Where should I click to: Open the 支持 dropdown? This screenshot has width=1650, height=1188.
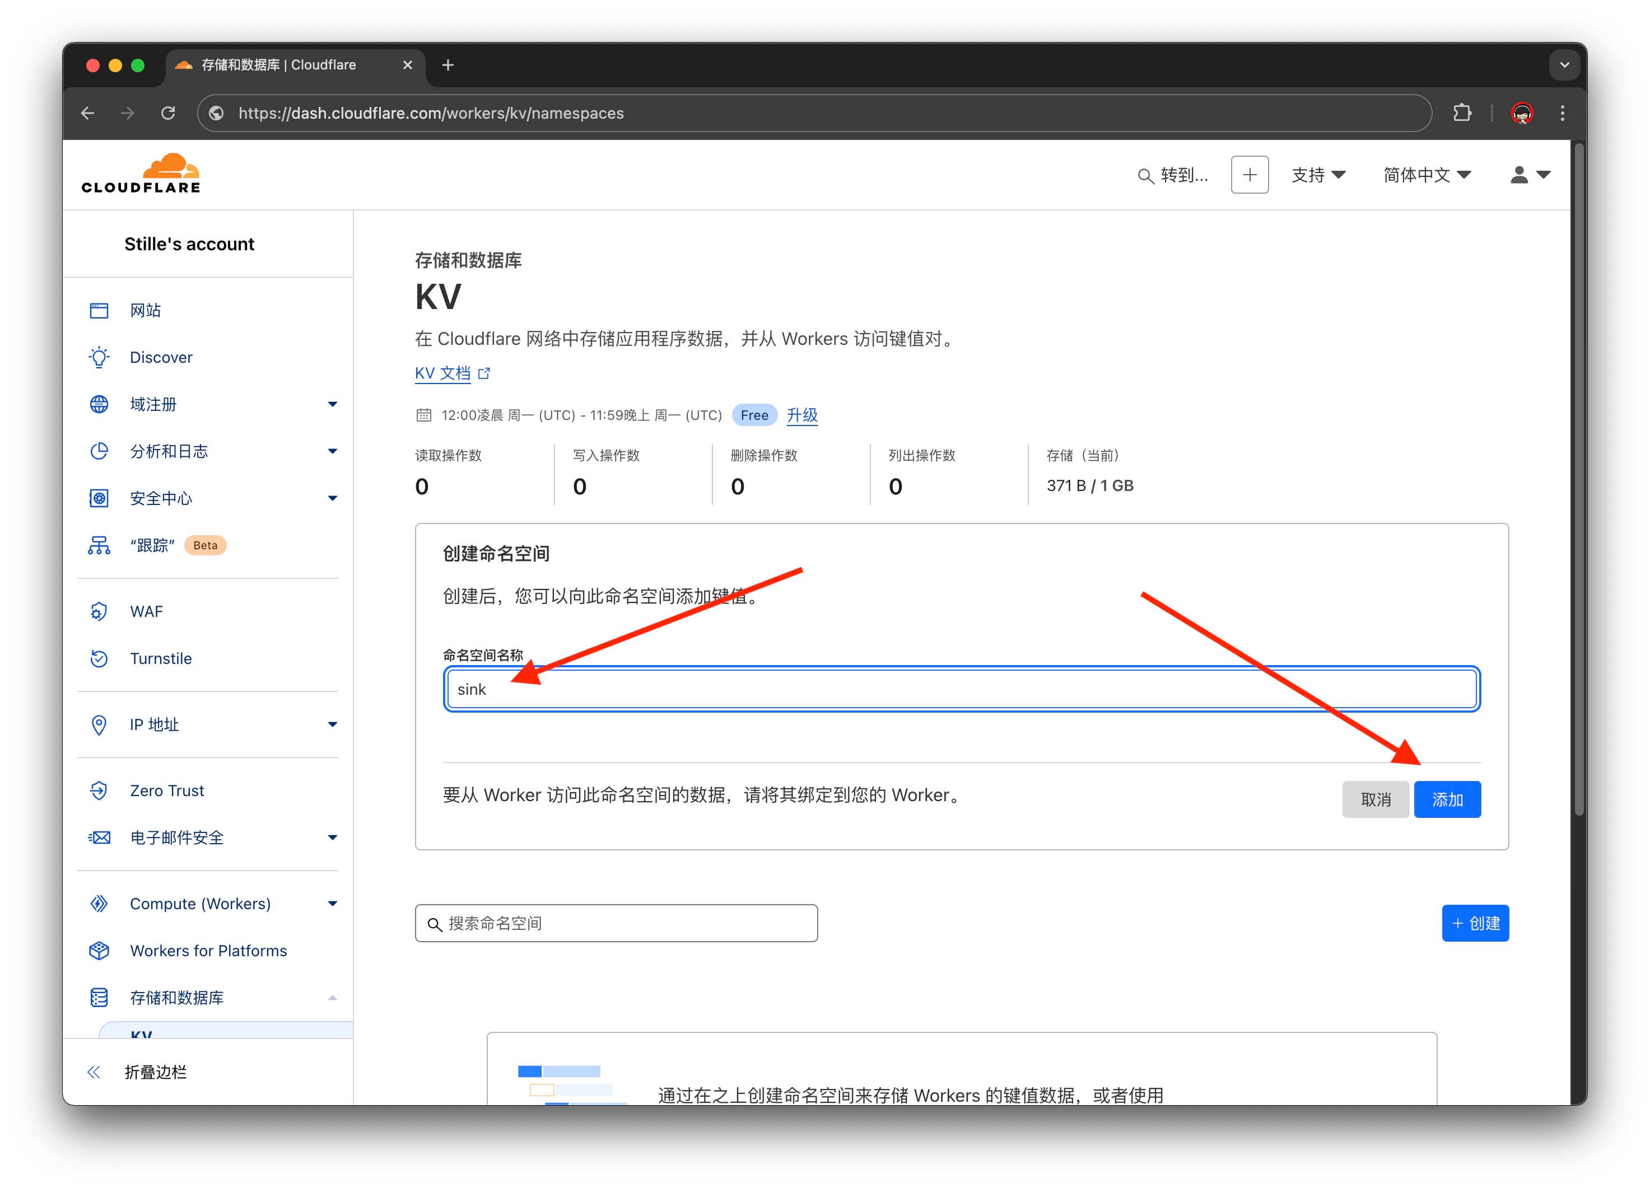[1317, 175]
